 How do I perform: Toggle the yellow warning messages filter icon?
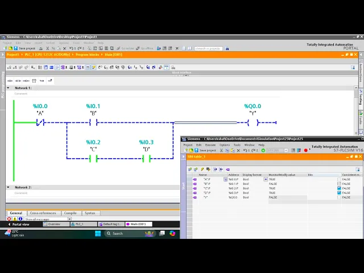coord(15,219)
